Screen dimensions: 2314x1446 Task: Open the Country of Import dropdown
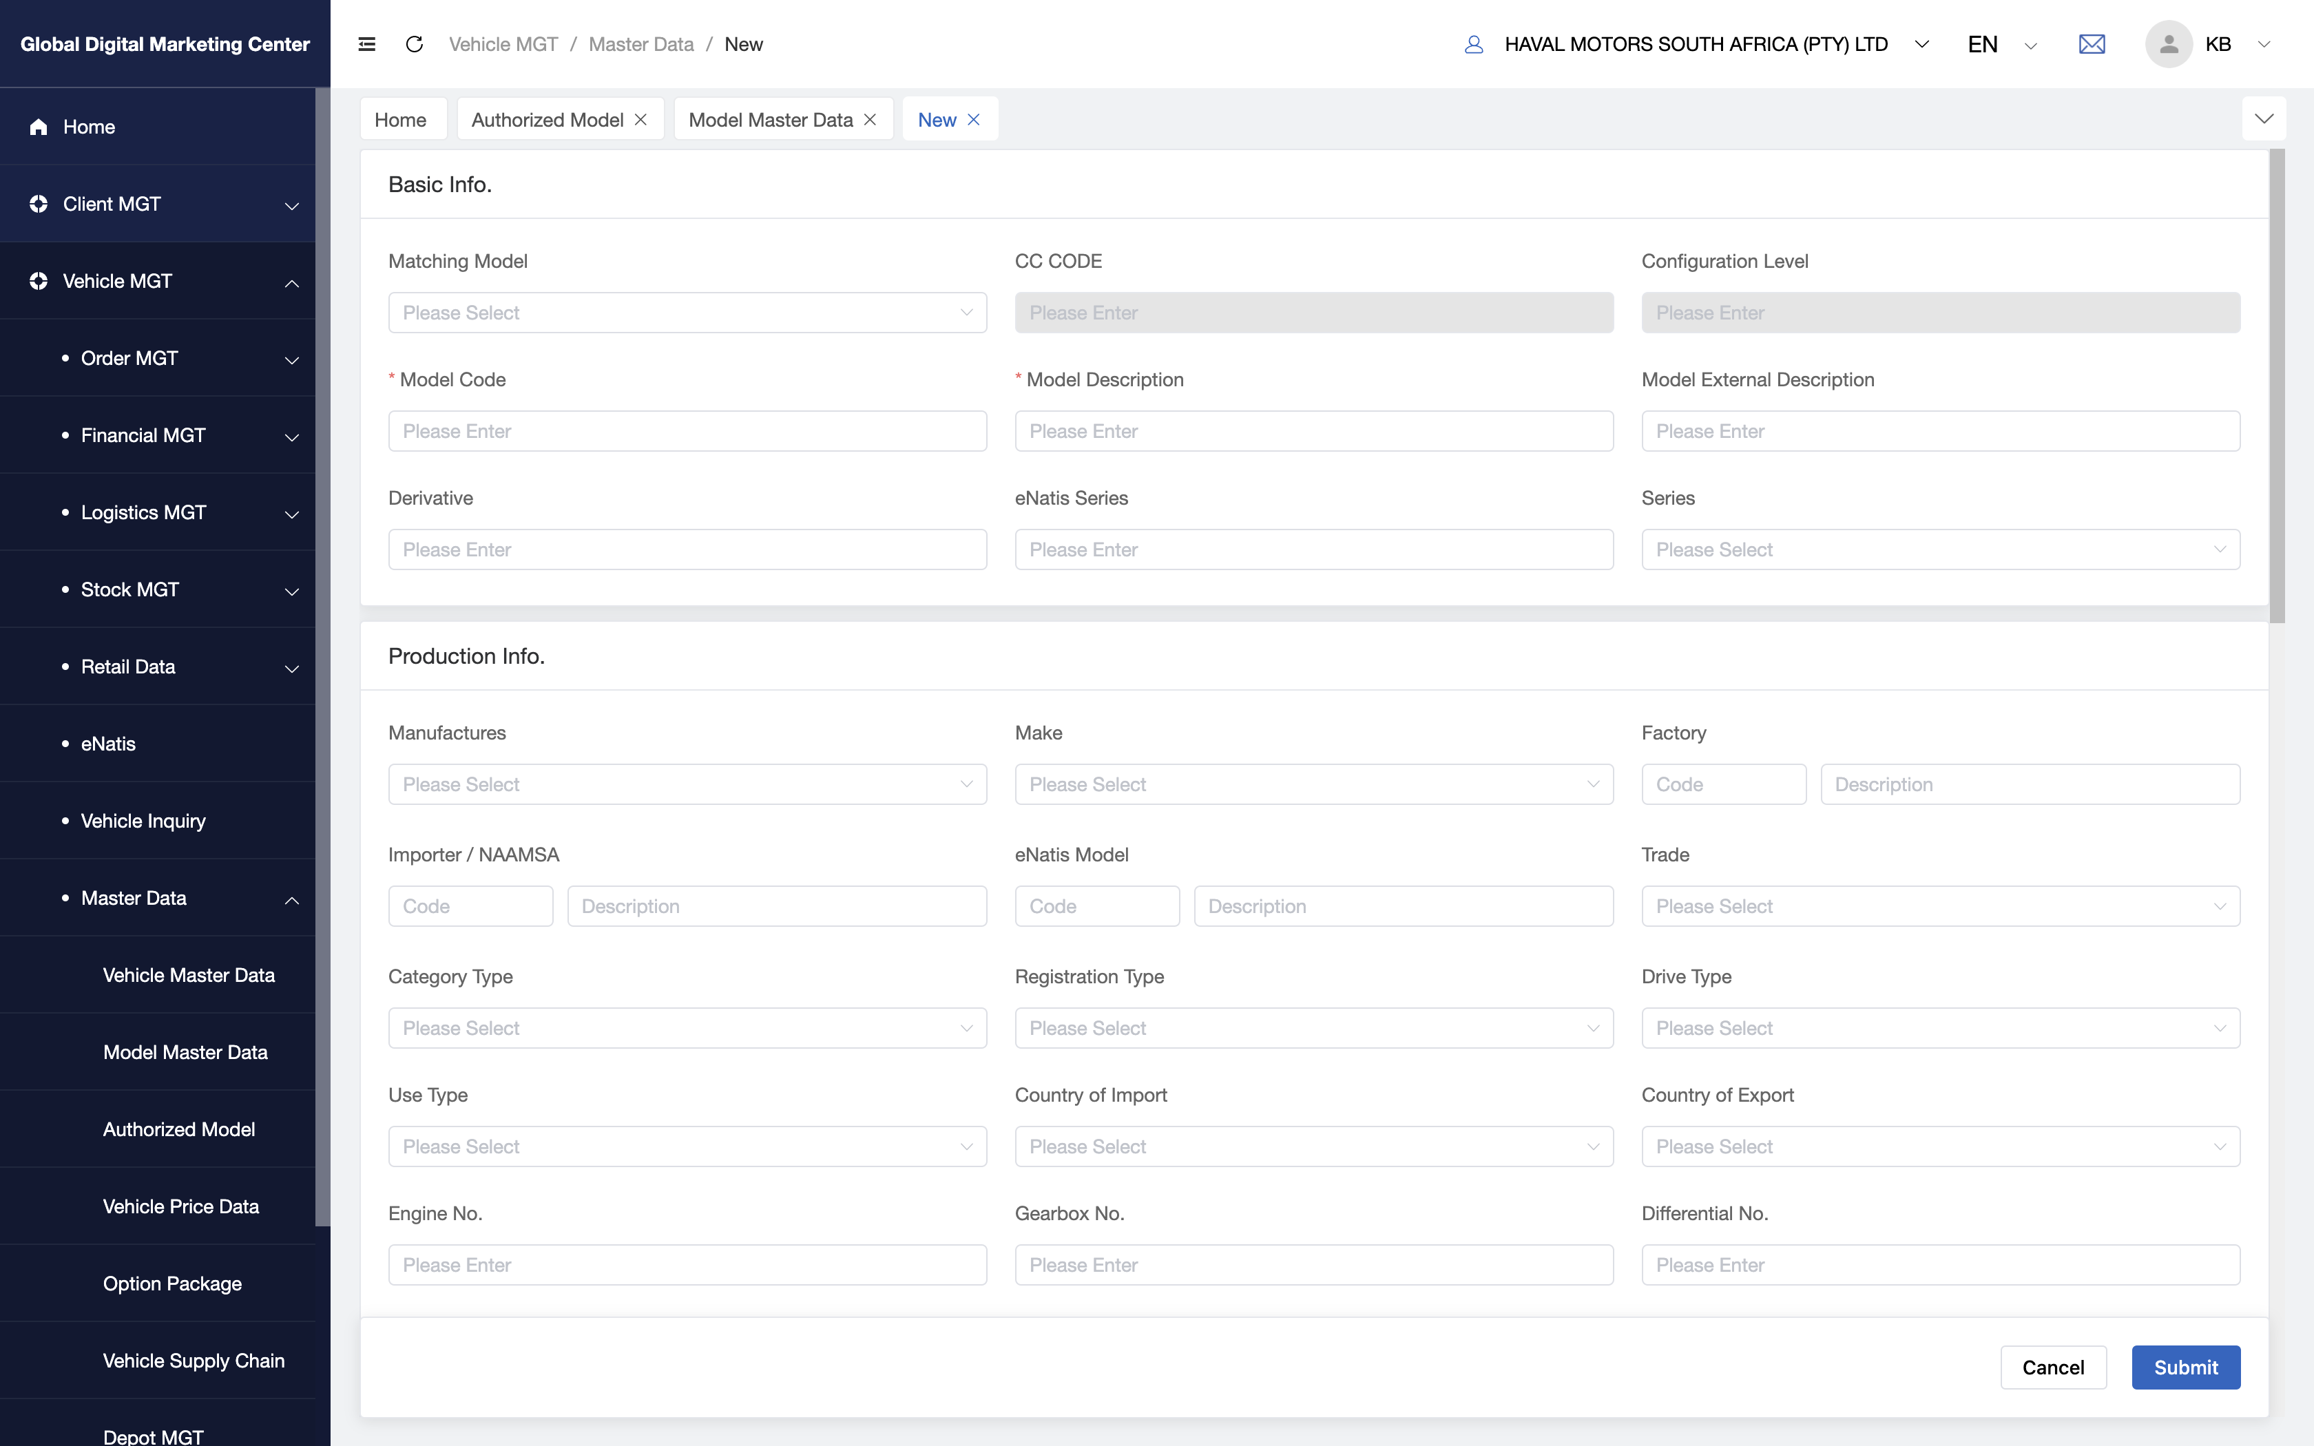click(x=1314, y=1146)
